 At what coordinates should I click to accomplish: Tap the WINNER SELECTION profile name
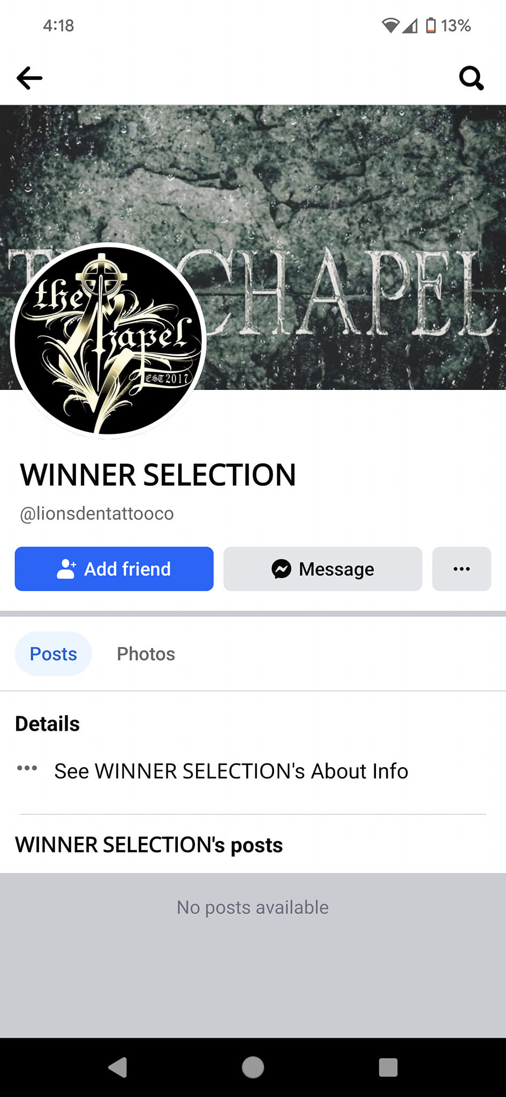click(x=158, y=475)
